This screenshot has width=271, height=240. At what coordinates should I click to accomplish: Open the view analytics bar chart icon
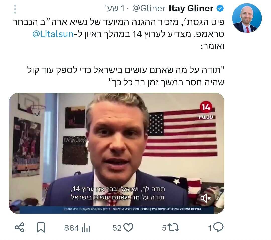click(86, 228)
